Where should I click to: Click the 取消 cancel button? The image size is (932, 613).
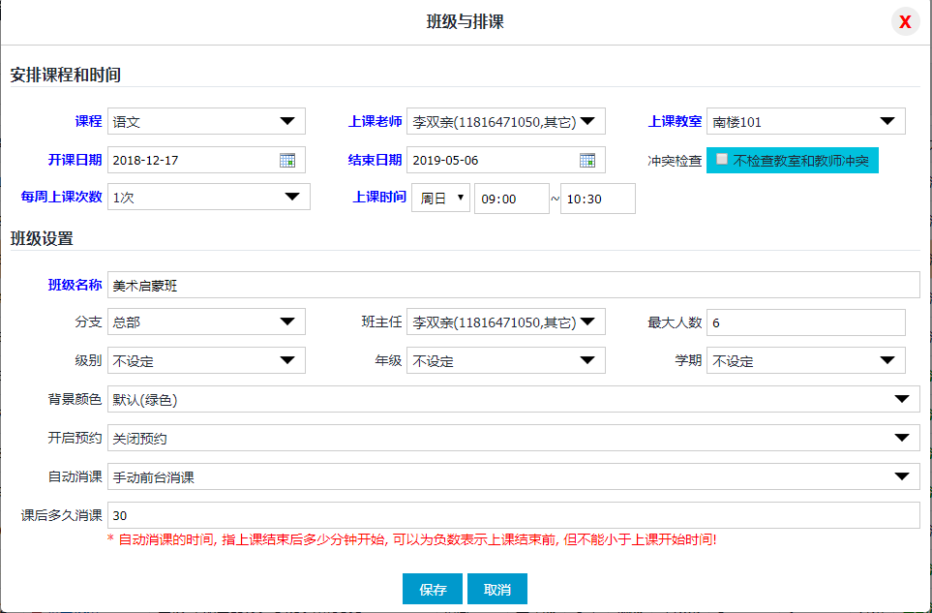click(496, 589)
